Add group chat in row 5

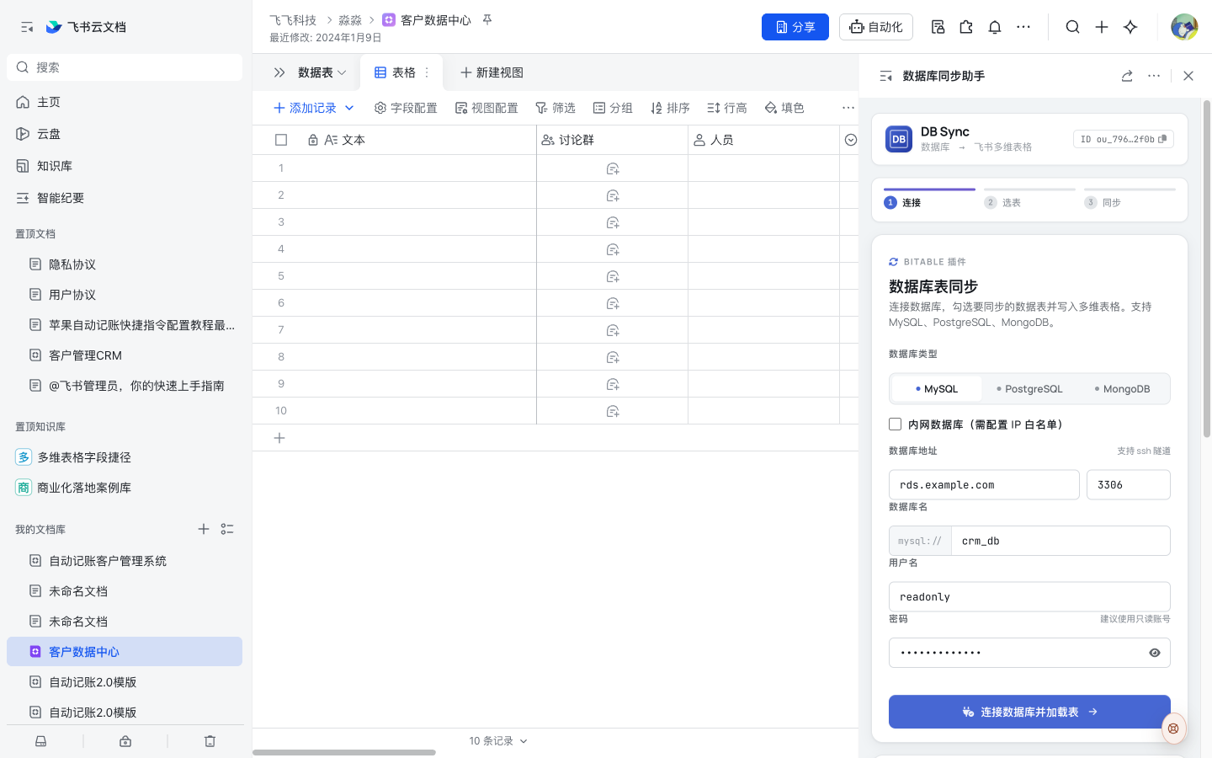[x=613, y=276]
